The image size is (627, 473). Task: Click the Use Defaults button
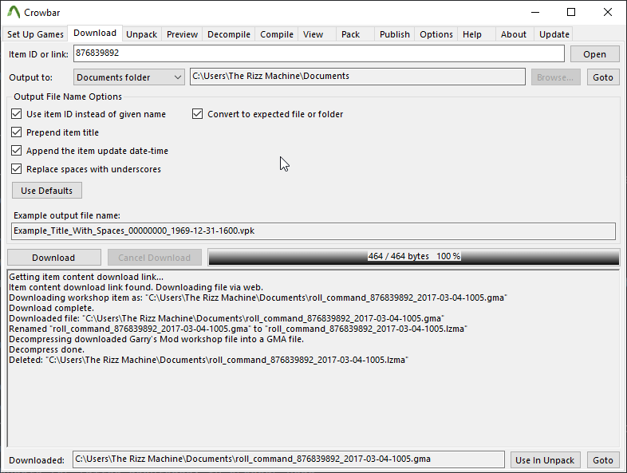coord(47,191)
